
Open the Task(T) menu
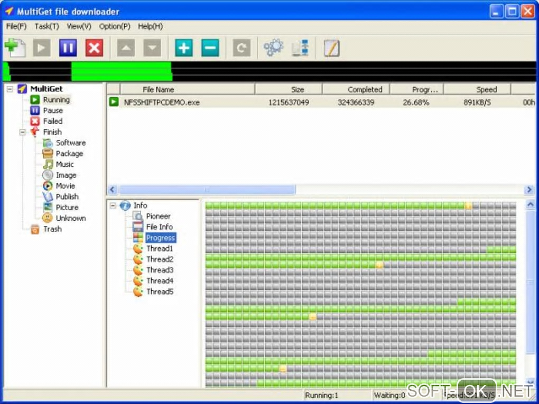47,26
